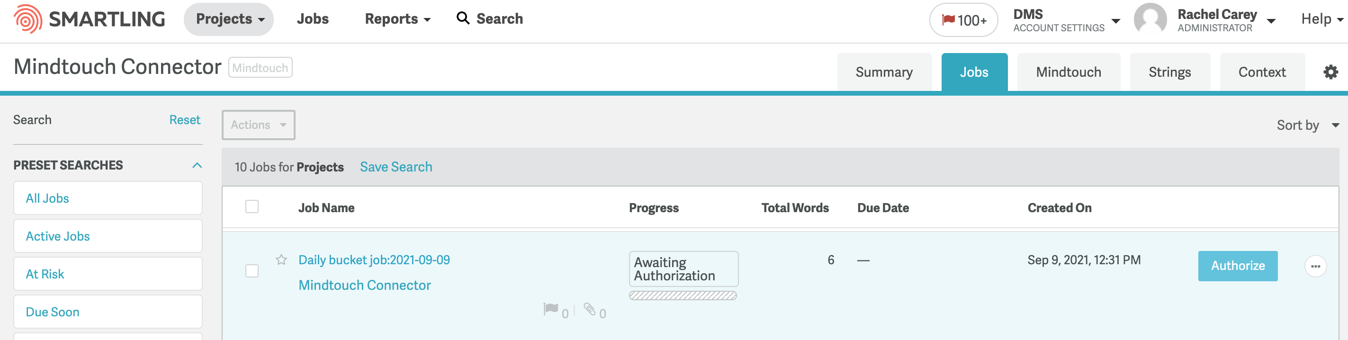Select the Due Soon preset search

point(108,312)
